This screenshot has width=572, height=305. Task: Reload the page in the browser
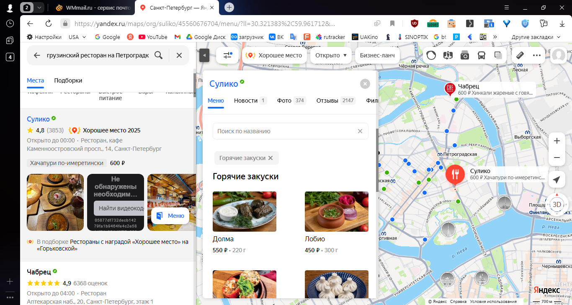click(x=49, y=23)
